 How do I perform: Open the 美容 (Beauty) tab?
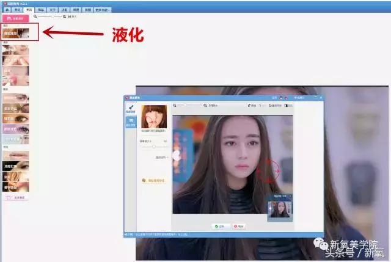coord(29,10)
